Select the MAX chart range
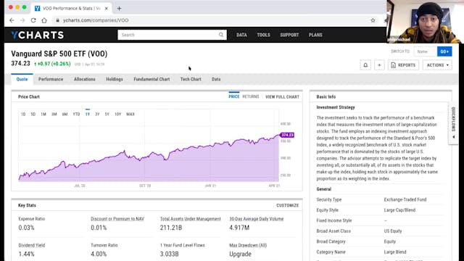464x261 pixels. tap(130, 115)
